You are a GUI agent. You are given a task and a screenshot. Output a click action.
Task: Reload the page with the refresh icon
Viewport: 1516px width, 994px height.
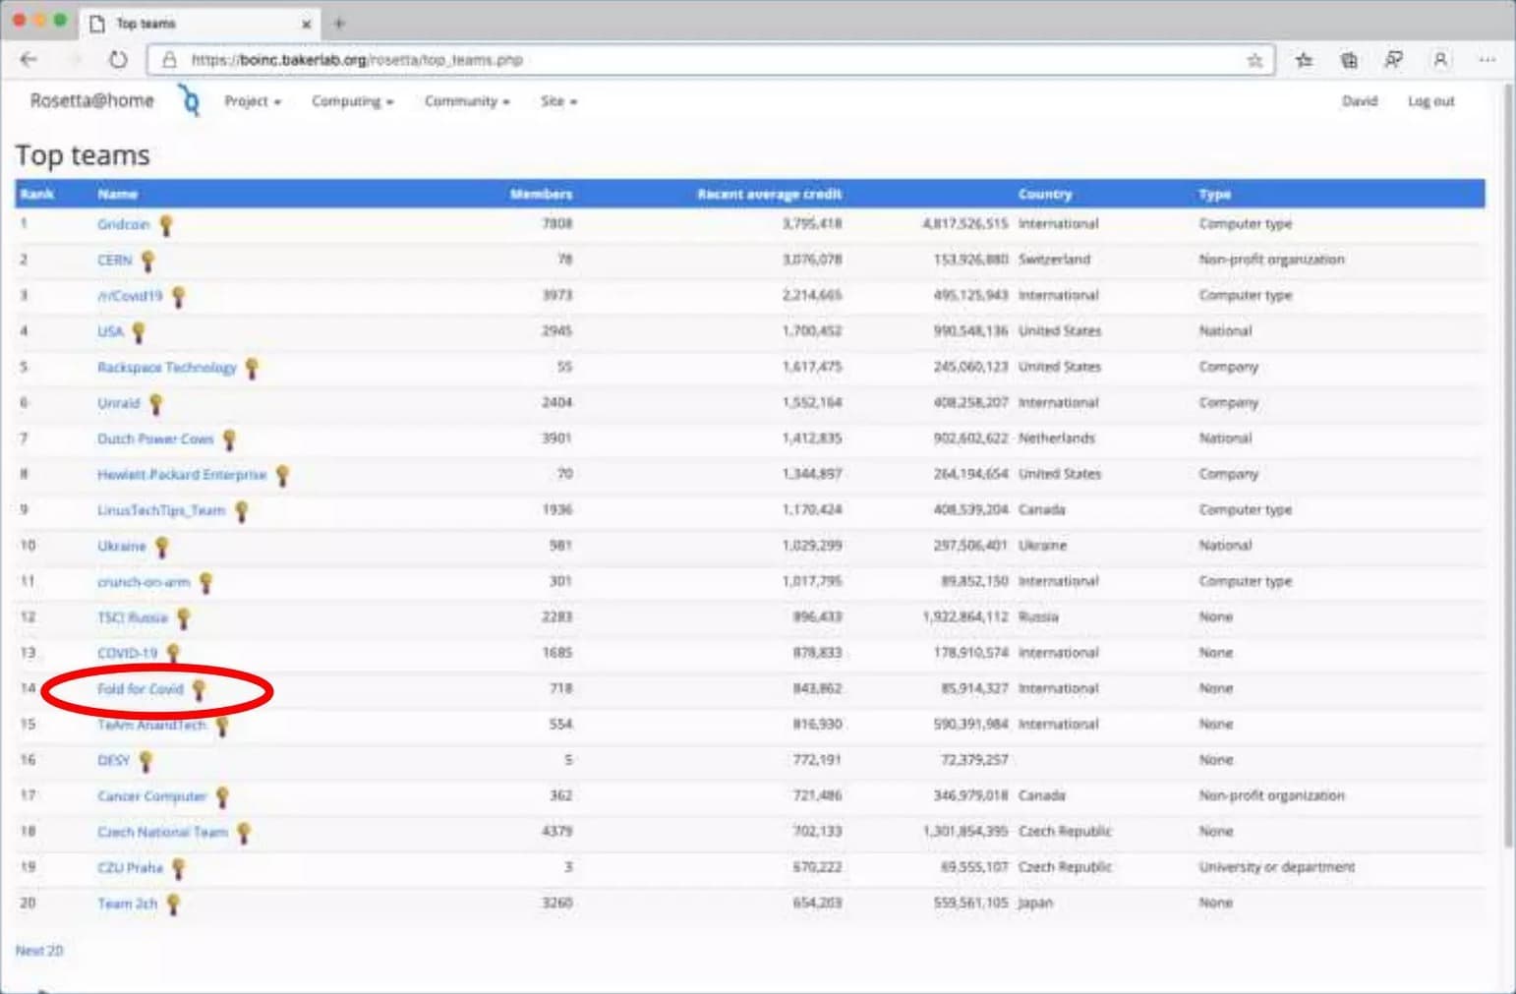118,60
